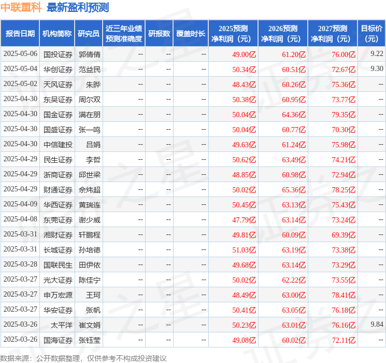Select the 浙商证券 institution cell

58,175
